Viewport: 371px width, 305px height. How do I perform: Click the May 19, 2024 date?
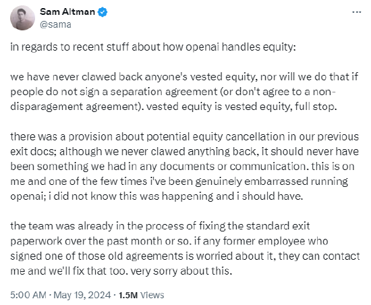[x=82, y=295]
